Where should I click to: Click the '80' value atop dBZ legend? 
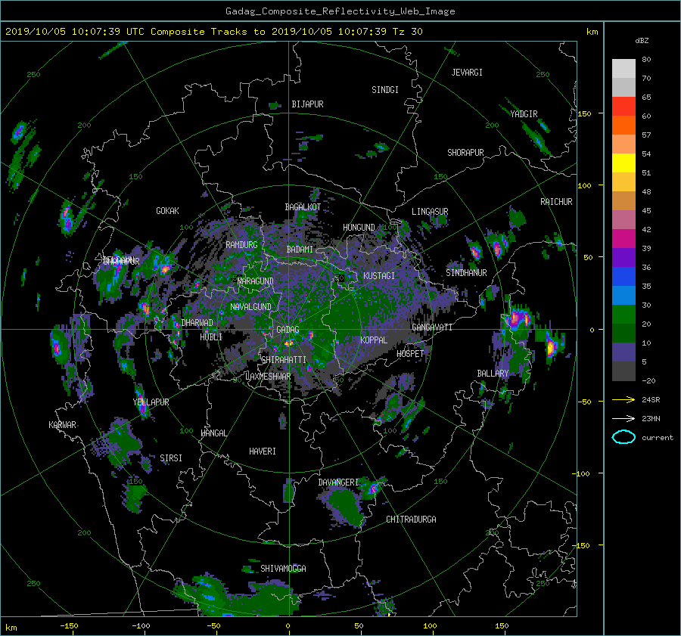[x=646, y=60]
